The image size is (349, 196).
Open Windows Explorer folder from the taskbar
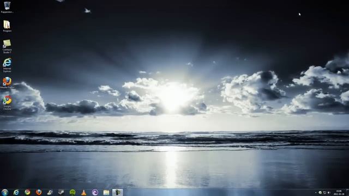[x=106, y=192]
